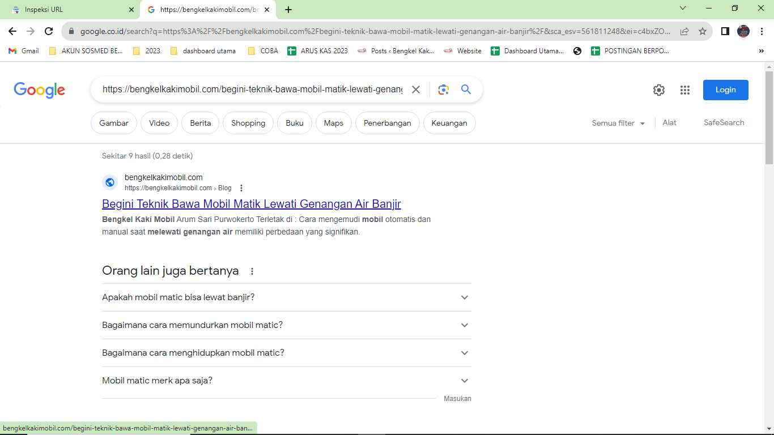The height and width of the screenshot is (435, 774).
Task: Open the POSTINGAN BERPO bookmark
Action: [630, 51]
